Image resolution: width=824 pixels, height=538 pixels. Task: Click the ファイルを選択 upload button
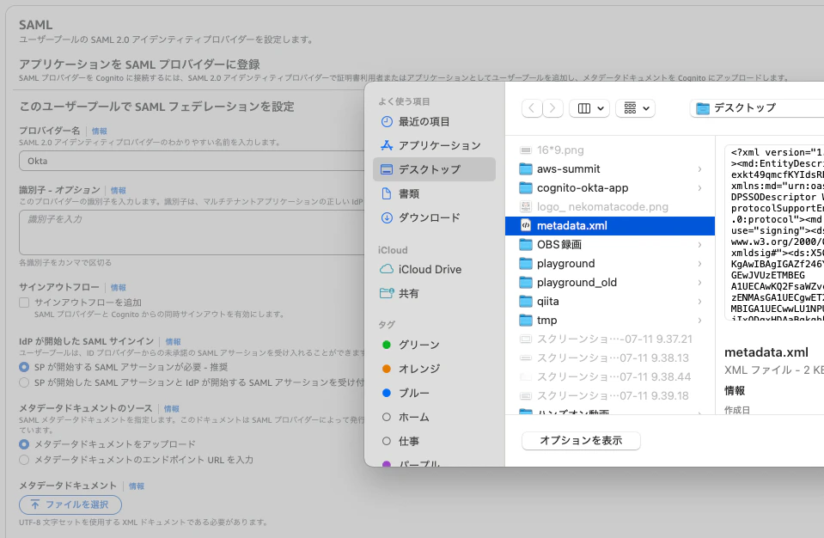[70, 504]
